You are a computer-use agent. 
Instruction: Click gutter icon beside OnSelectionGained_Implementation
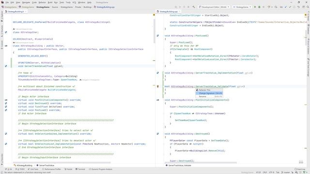pyautogui.click(x=6, y=134)
